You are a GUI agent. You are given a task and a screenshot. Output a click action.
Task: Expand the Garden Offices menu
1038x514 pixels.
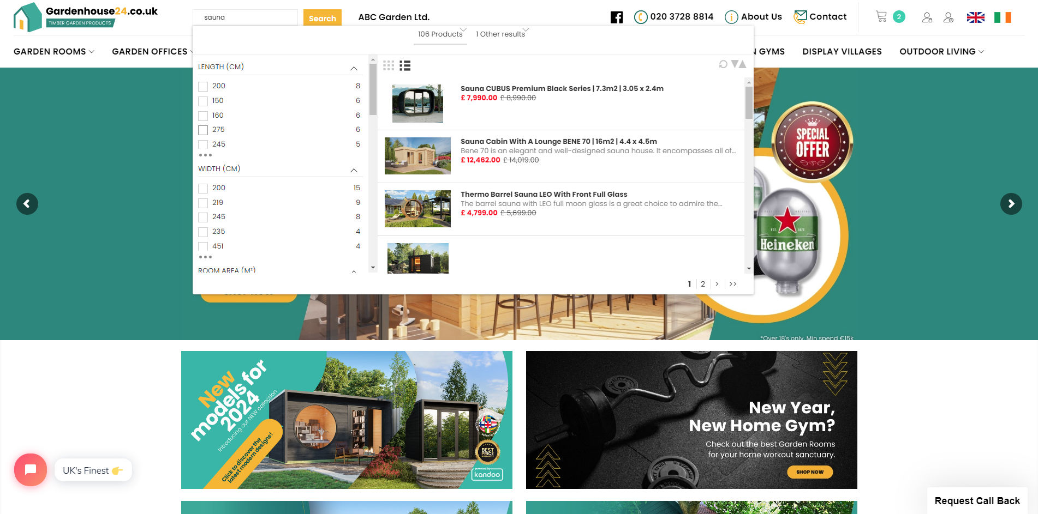(x=152, y=52)
